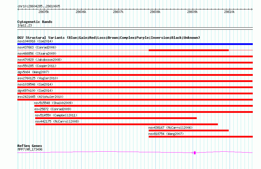This screenshot has height=169, width=261.
Task: Click the 28605k ruler tick label
Action: 44,12
